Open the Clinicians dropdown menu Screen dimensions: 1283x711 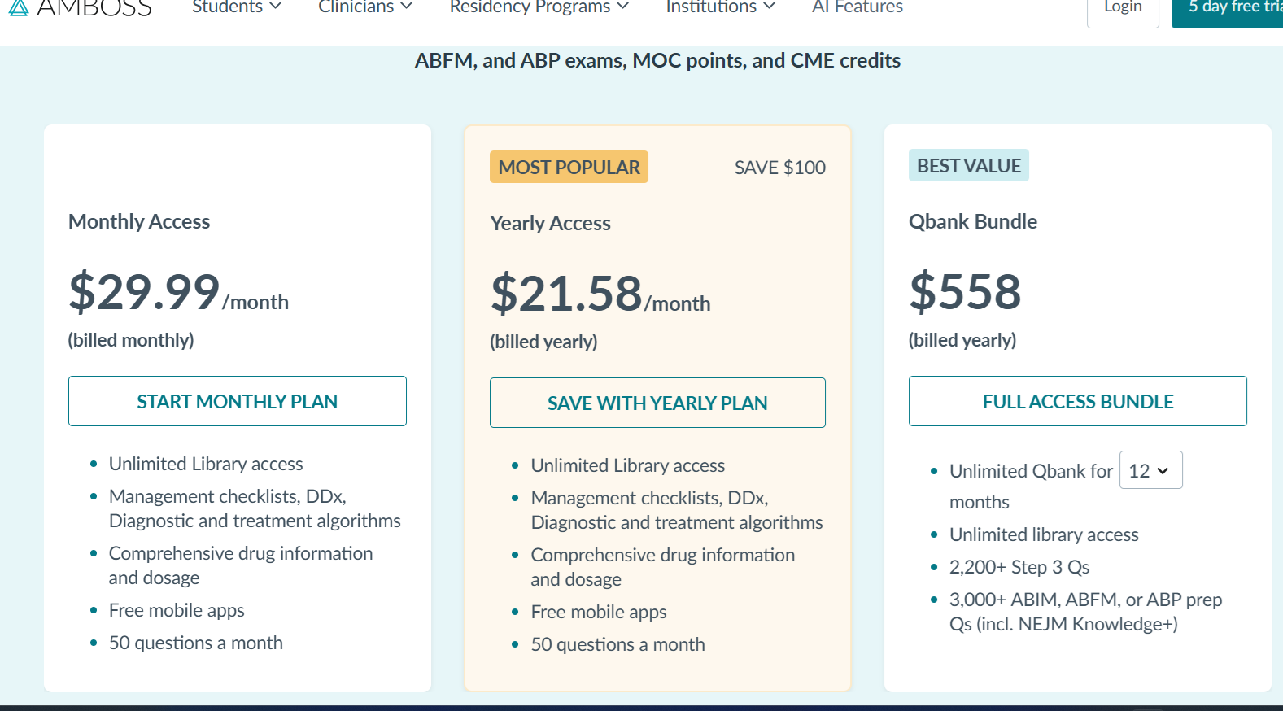365,7
